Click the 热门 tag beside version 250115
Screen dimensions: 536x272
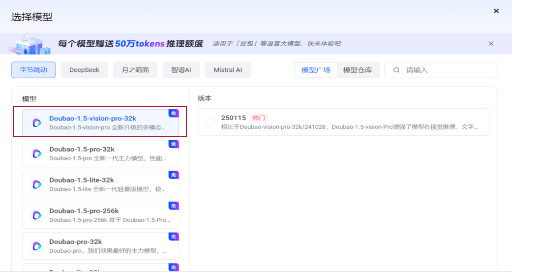pos(259,118)
